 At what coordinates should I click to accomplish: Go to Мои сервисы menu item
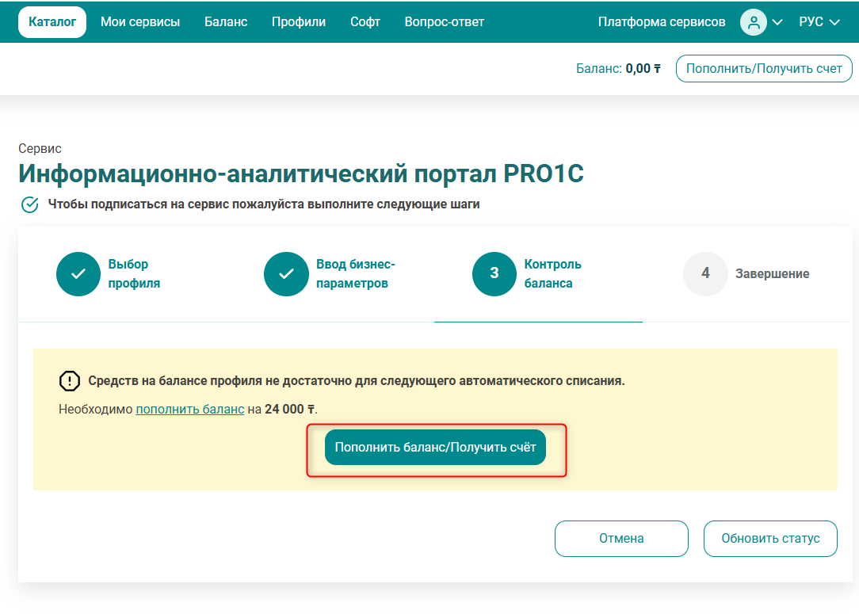140,22
